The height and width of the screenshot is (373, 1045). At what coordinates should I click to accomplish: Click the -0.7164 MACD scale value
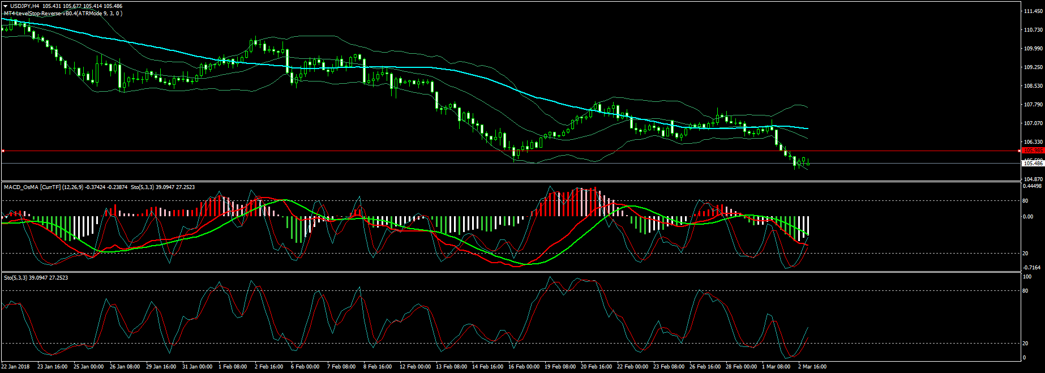click(1032, 267)
